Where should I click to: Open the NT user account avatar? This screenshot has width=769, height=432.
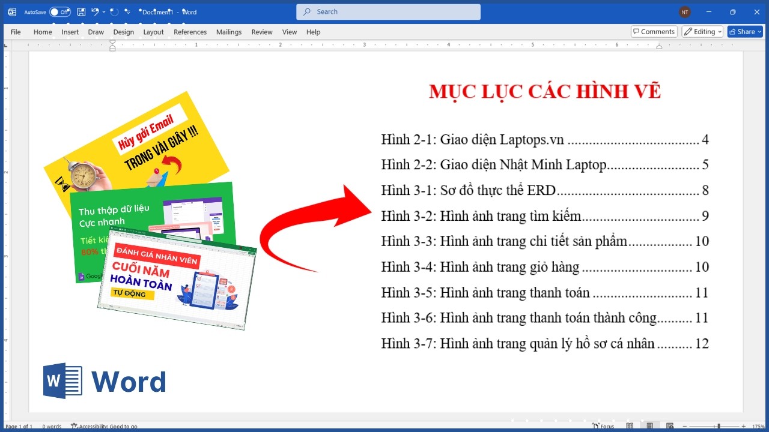click(x=685, y=12)
